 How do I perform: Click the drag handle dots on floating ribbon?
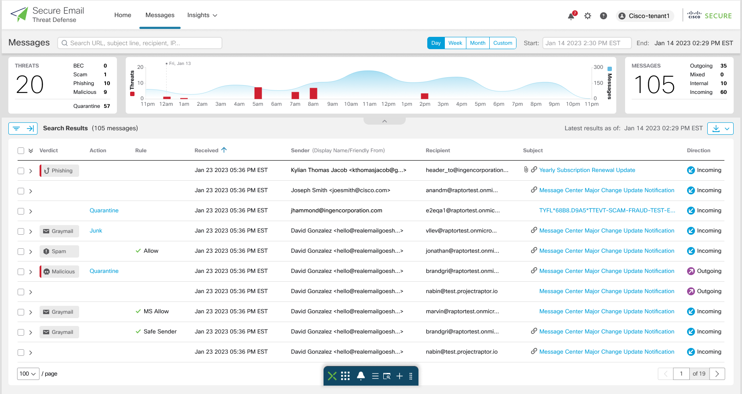411,376
